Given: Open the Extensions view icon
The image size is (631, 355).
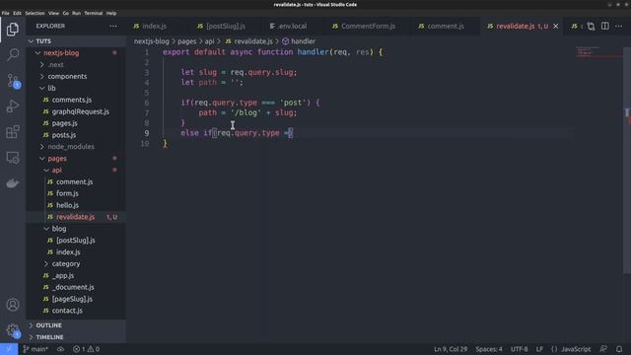Looking at the screenshot, I should click(13, 132).
